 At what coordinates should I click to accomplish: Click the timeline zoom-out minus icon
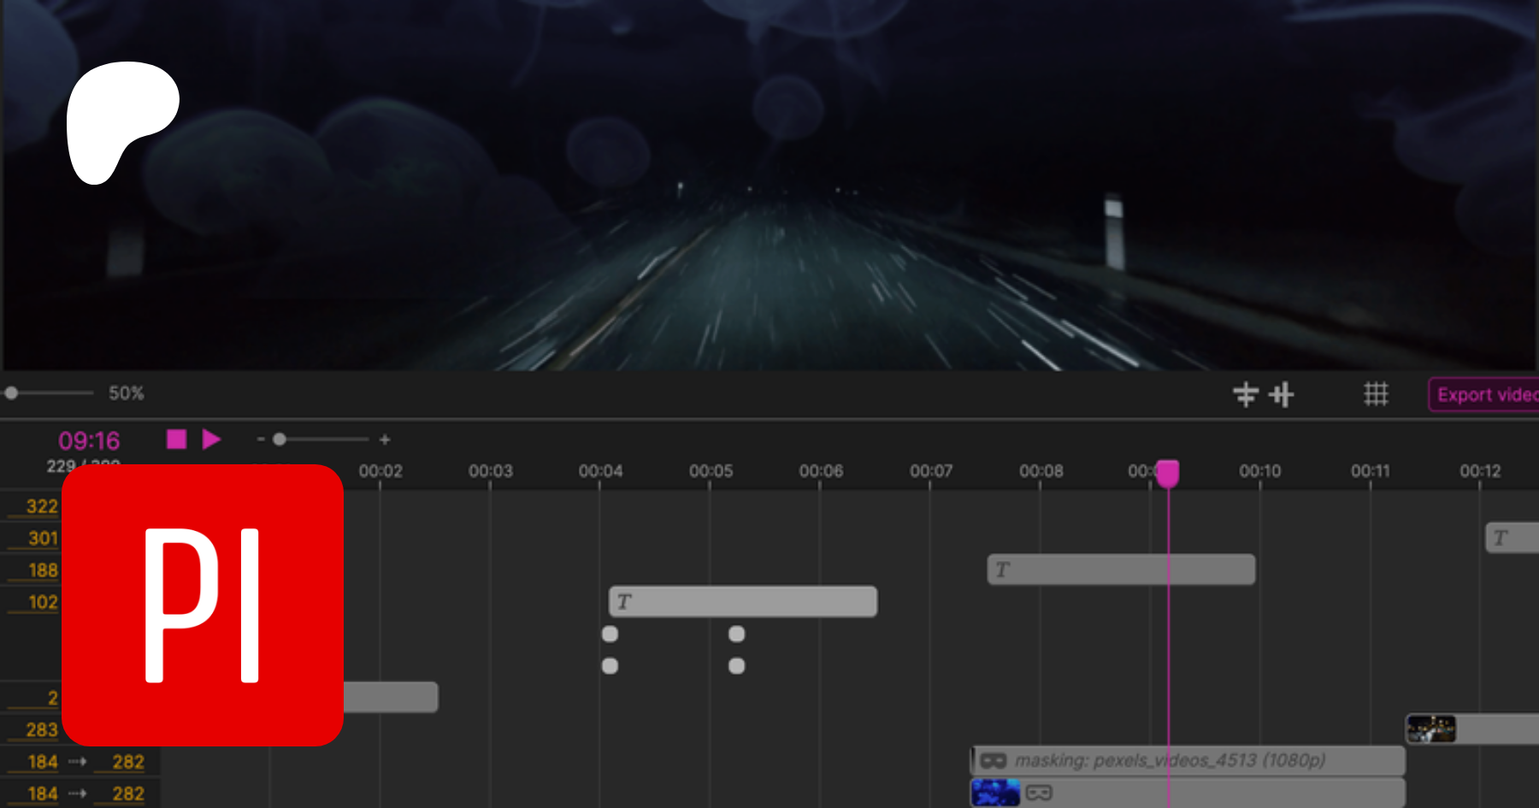click(261, 439)
